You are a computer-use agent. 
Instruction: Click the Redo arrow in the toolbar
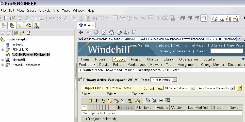[x=59, y=18]
